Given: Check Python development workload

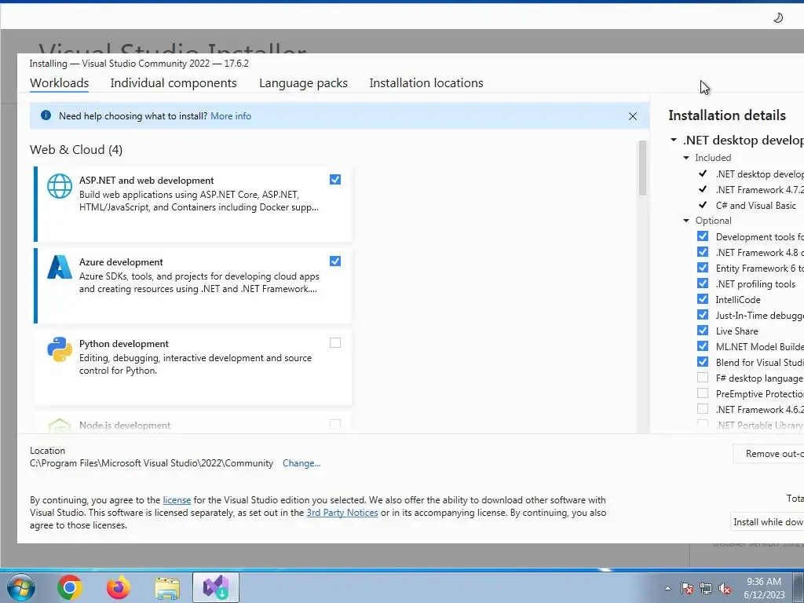Looking at the screenshot, I should click(x=335, y=342).
